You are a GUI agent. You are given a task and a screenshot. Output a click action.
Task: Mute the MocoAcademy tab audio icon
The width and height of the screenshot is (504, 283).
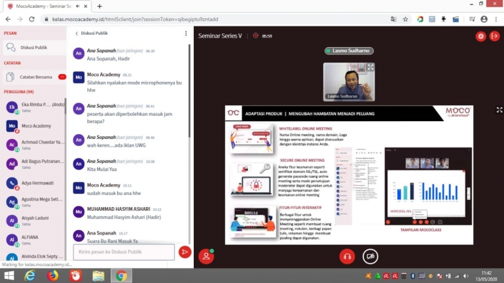78,6
